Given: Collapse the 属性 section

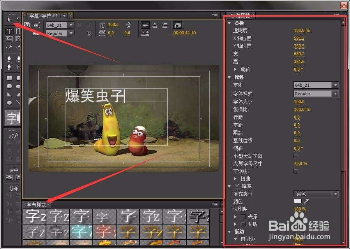Looking at the screenshot, I should (x=230, y=77).
